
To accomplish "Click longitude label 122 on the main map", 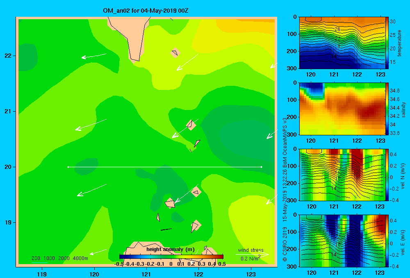I will (x=198, y=274).
